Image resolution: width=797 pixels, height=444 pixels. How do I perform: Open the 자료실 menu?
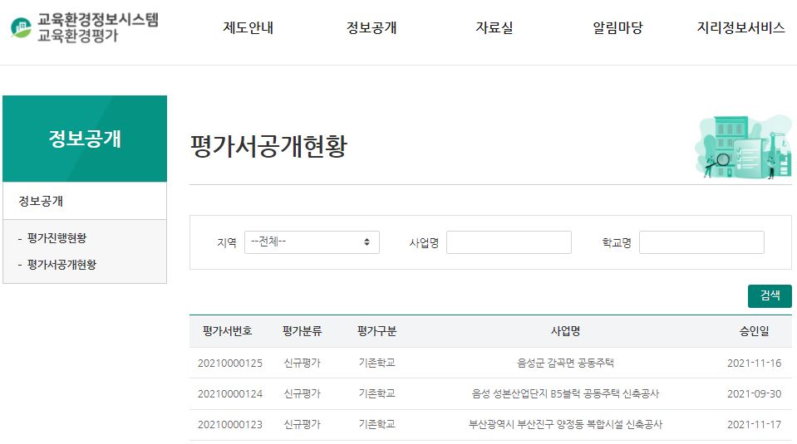click(x=494, y=27)
